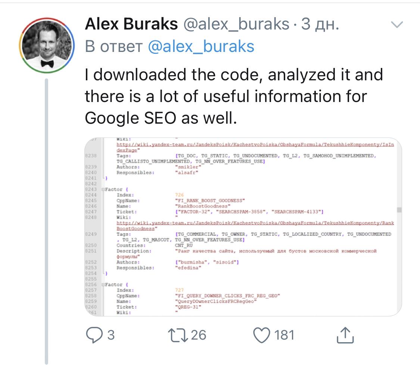The image size is (420, 365).
Task: Open the attached code screenshot image
Action: pos(243,227)
